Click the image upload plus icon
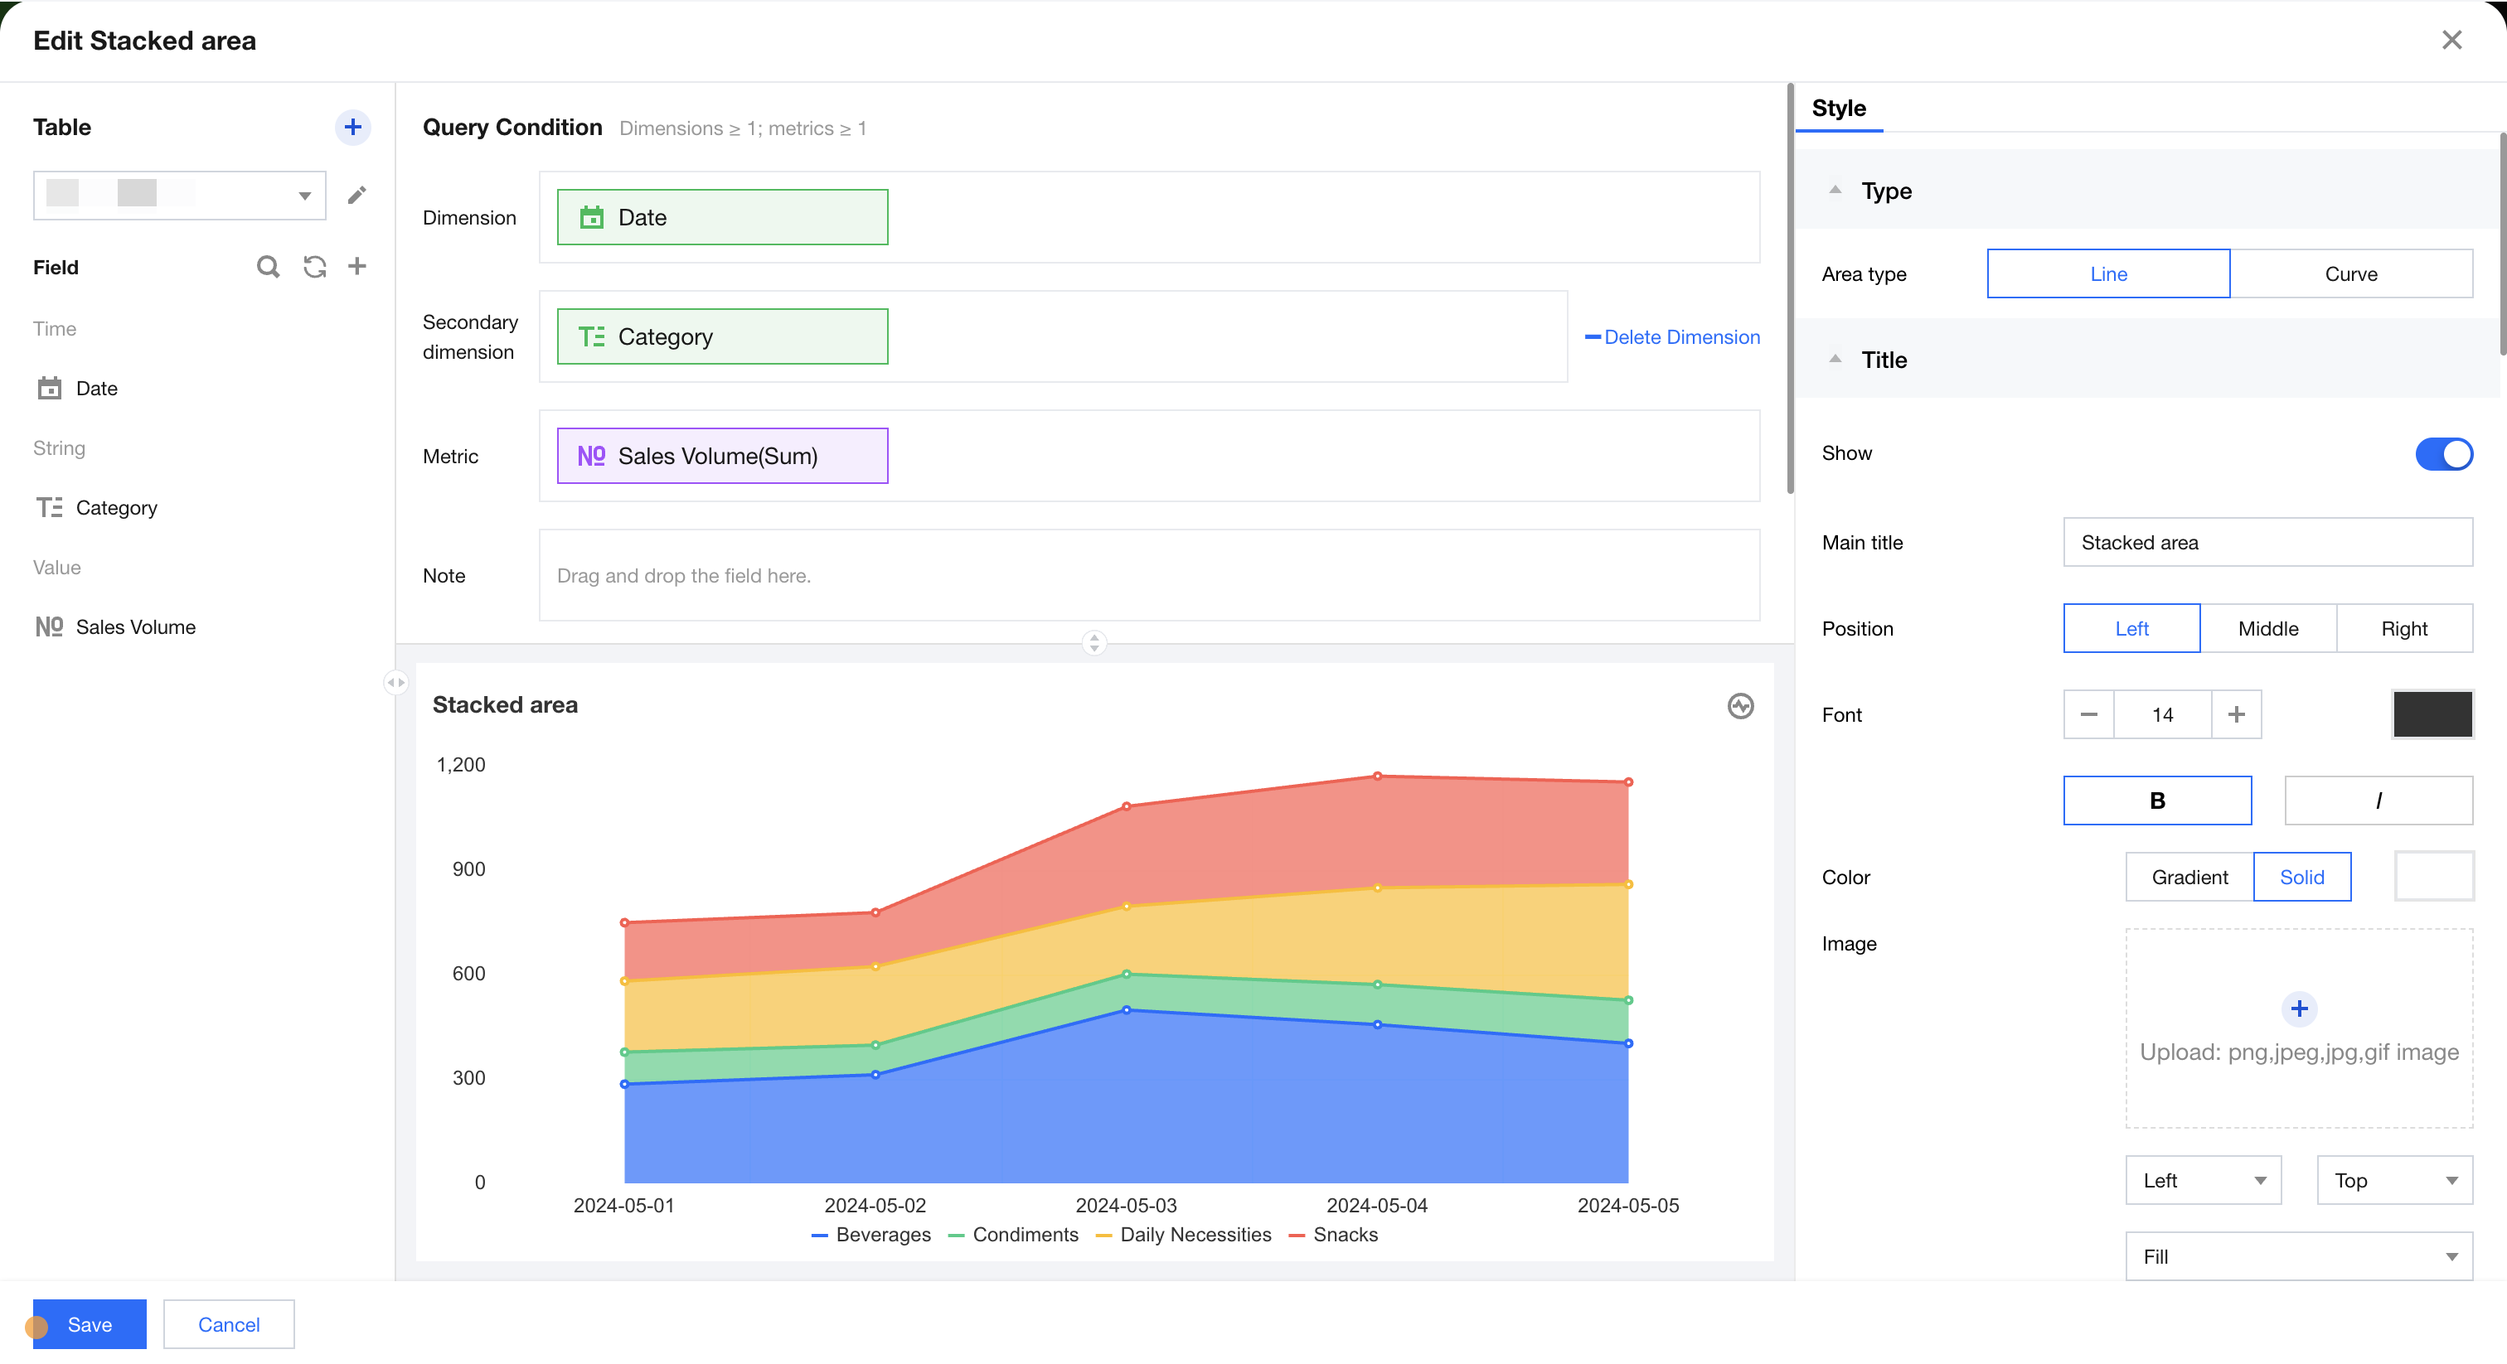2507x1364 pixels. click(x=2299, y=1008)
